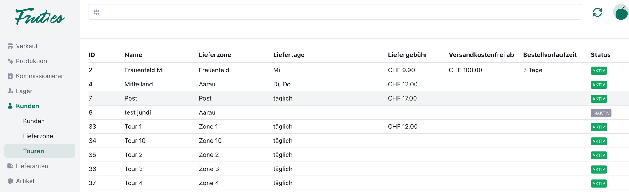629x192 pixels.
Task: Click the globe icon in search bar
Action: pos(97,13)
